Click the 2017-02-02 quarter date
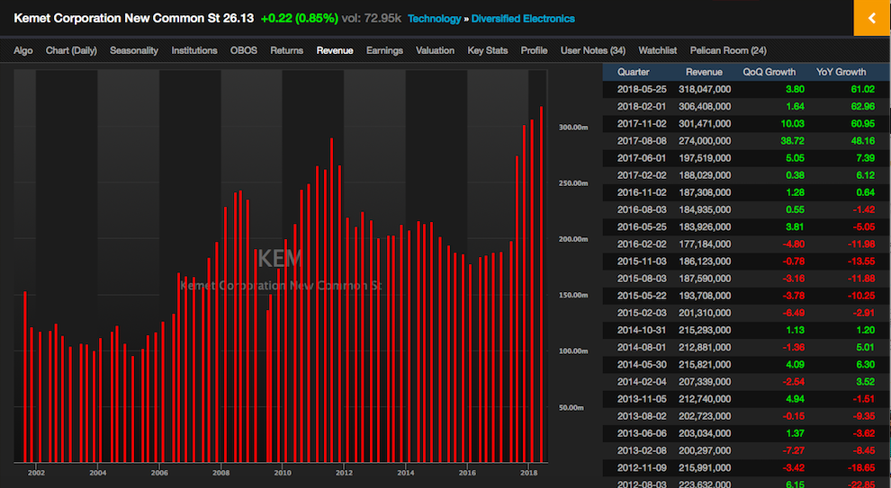The image size is (891, 488). click(642, 175)
